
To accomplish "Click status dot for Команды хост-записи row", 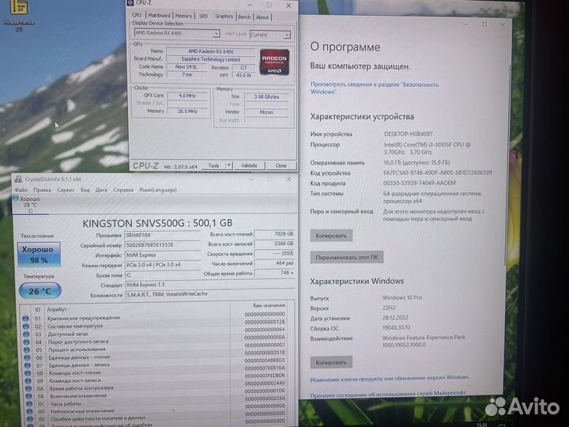I will 28,381.
